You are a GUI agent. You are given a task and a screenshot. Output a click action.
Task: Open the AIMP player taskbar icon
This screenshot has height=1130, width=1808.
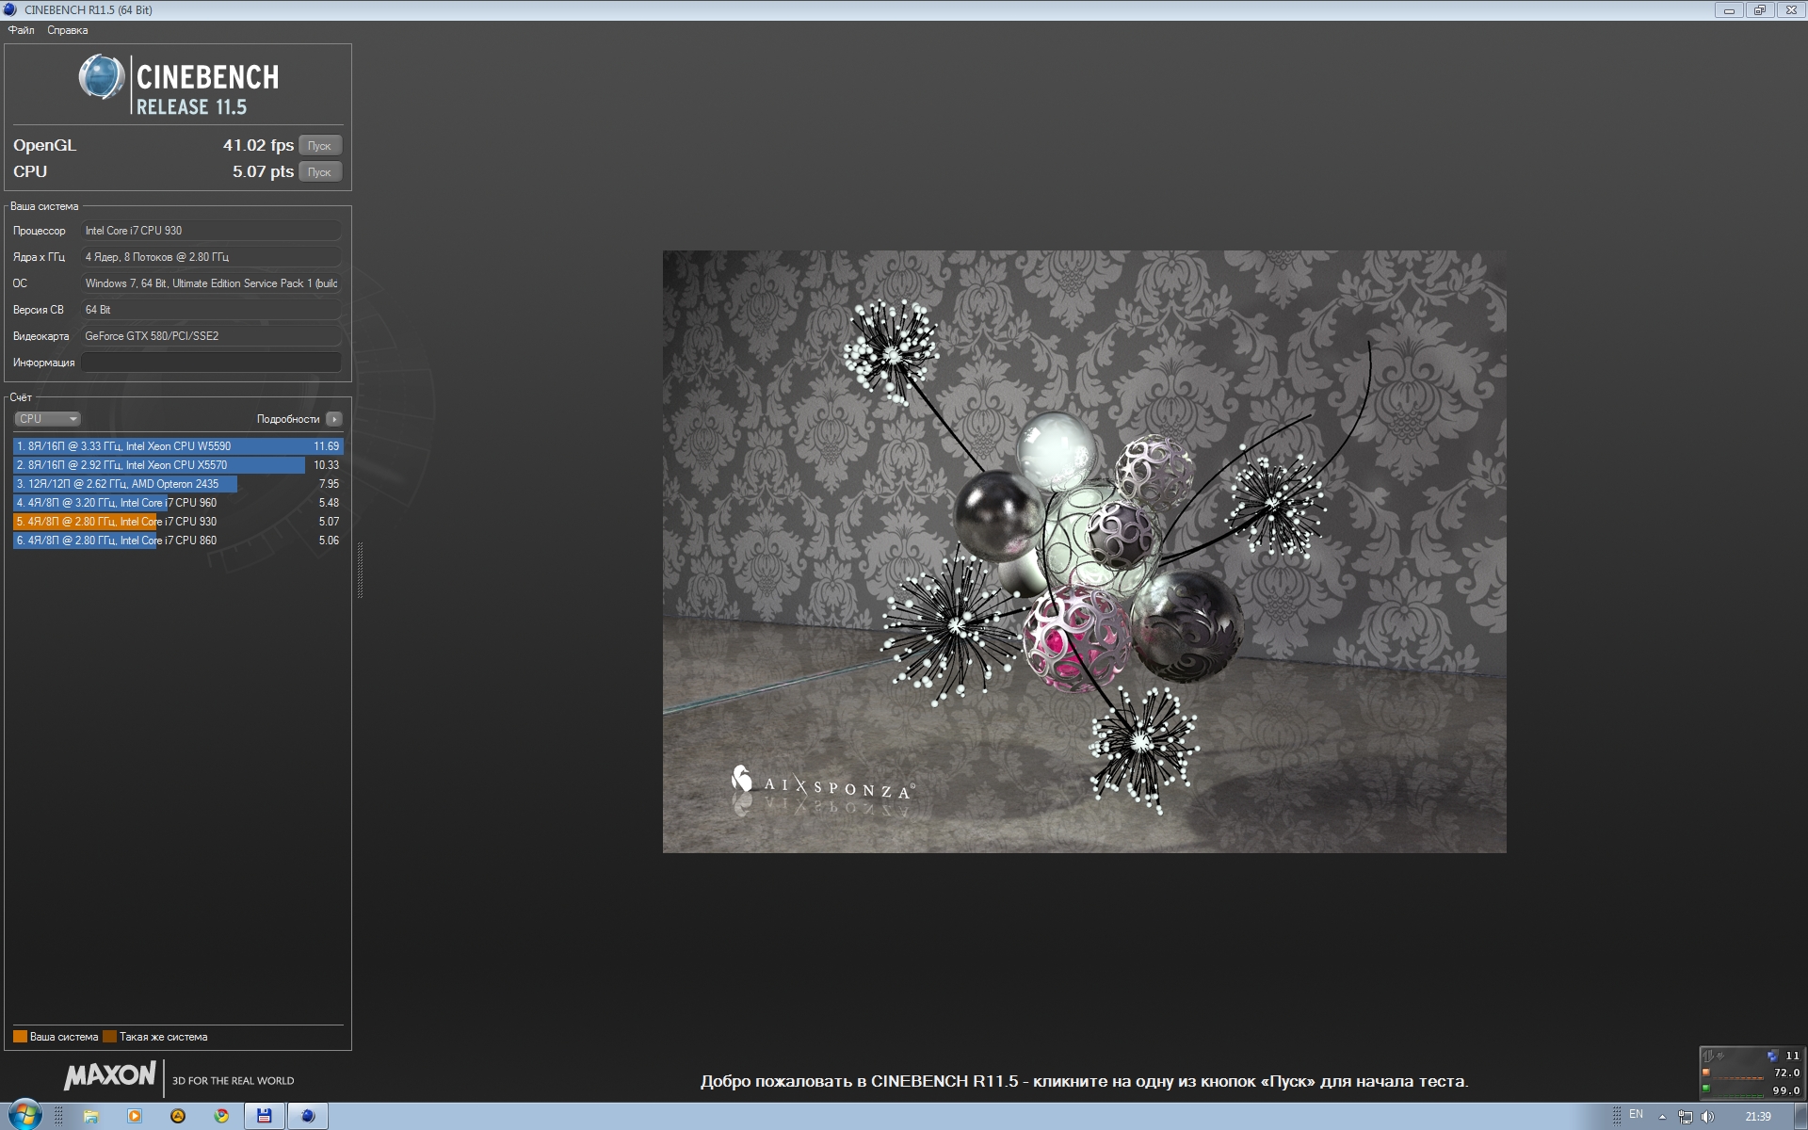click(x=178, y=1116)
